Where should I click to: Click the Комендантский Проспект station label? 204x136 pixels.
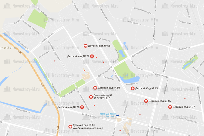point(108,115)
